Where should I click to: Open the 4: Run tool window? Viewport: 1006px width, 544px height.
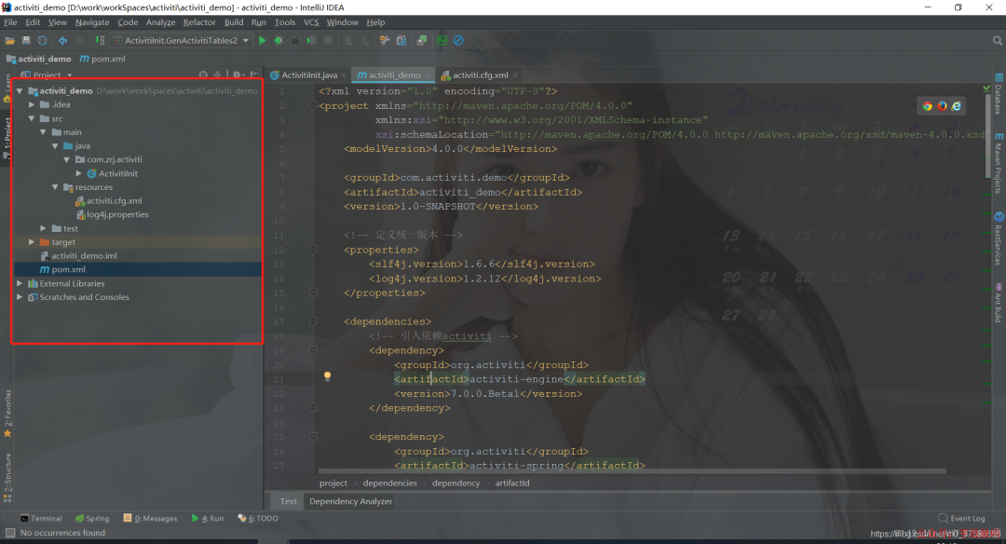(207, 518)
